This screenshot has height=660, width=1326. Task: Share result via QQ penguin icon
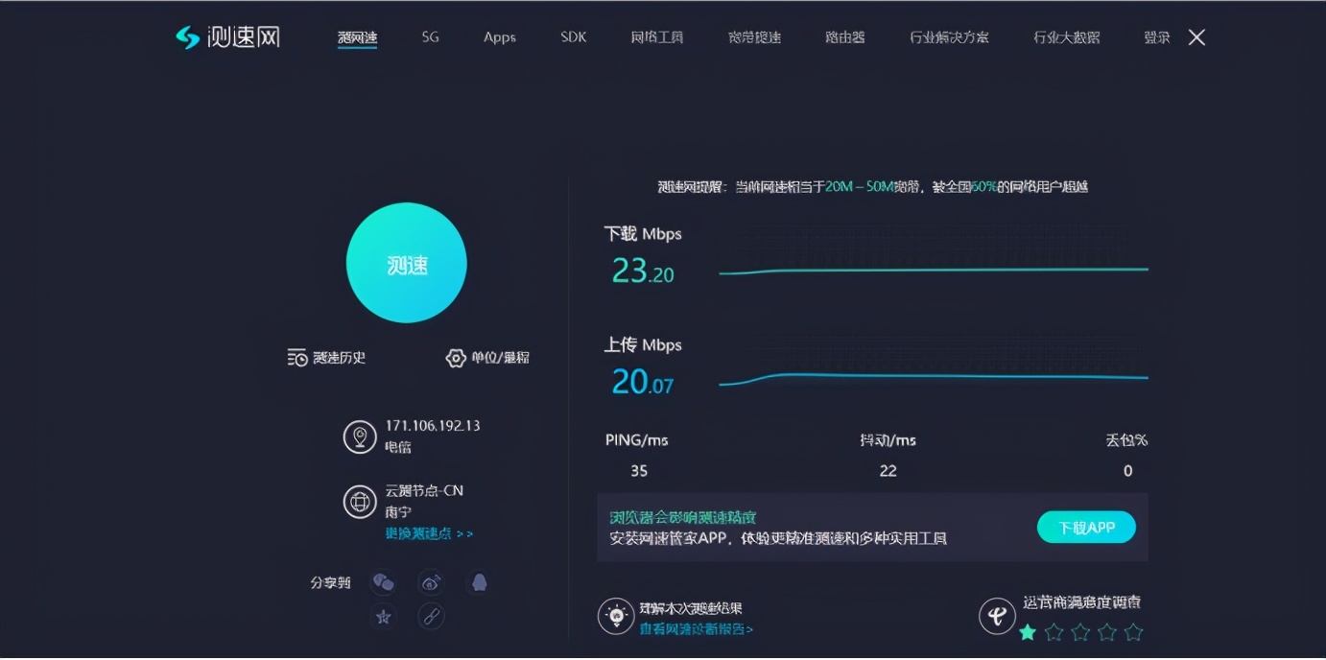point(479,582)
